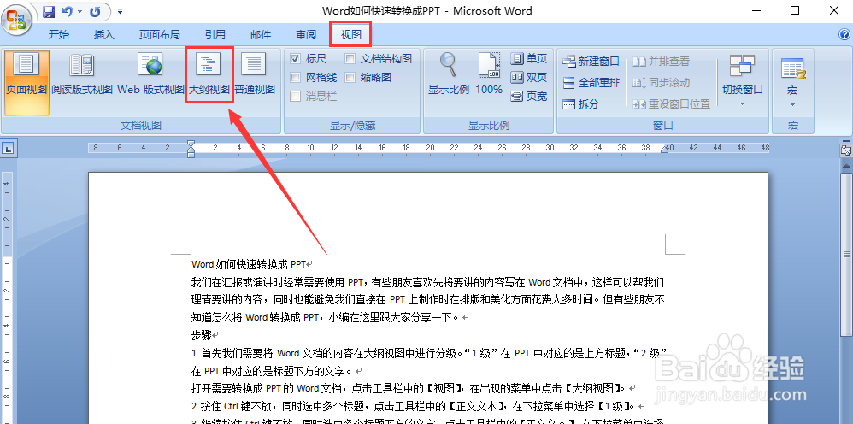
Task: Click the horizontal ruler
Action: (x=429, y=148)
